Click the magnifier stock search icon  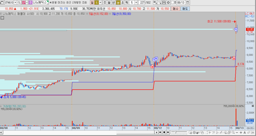click(19, 2)
